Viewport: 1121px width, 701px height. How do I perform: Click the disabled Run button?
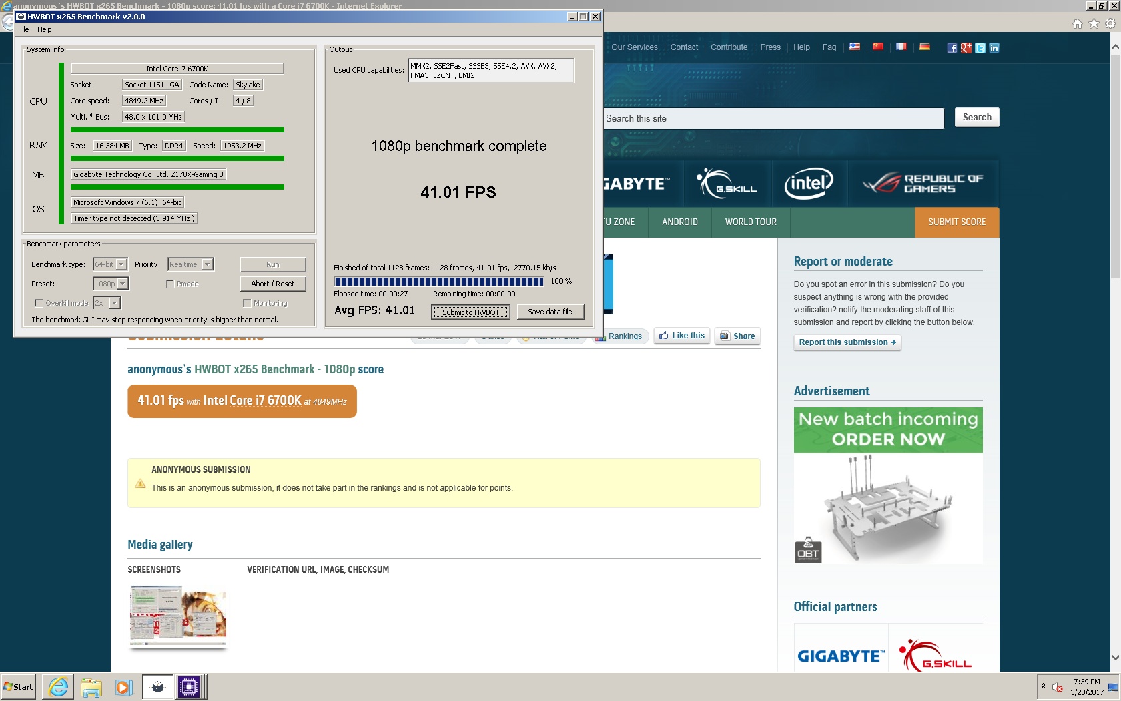tap(273, 264)
